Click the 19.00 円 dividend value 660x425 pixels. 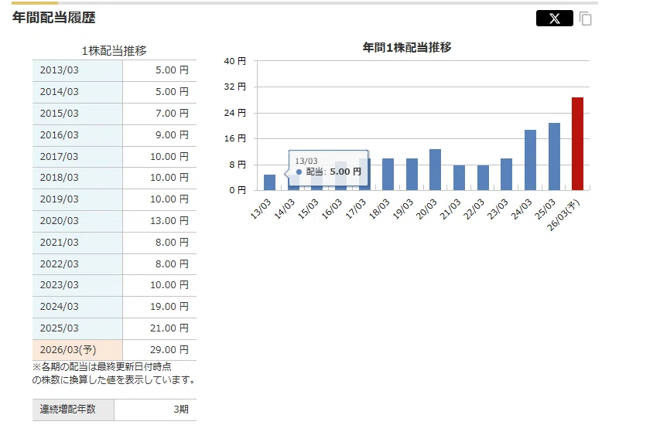pyautogui.click(x=169, y=307)
